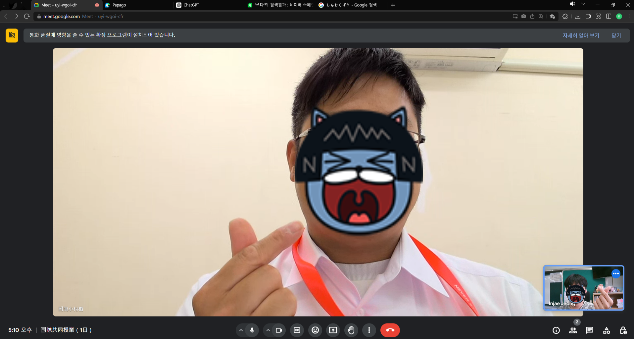Click the video recorder icon in browser toolbar
634x339 pixels.
tap(588, 16)
